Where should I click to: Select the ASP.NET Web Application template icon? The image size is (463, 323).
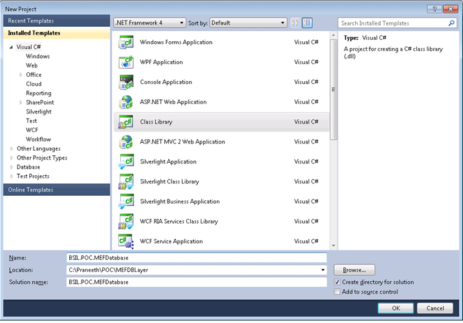(x=126, y=102)
